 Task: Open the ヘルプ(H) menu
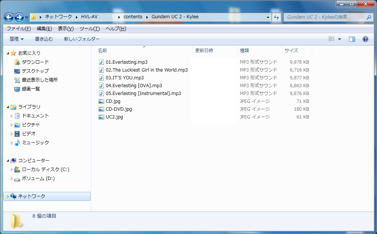click(x=115, y=29)
